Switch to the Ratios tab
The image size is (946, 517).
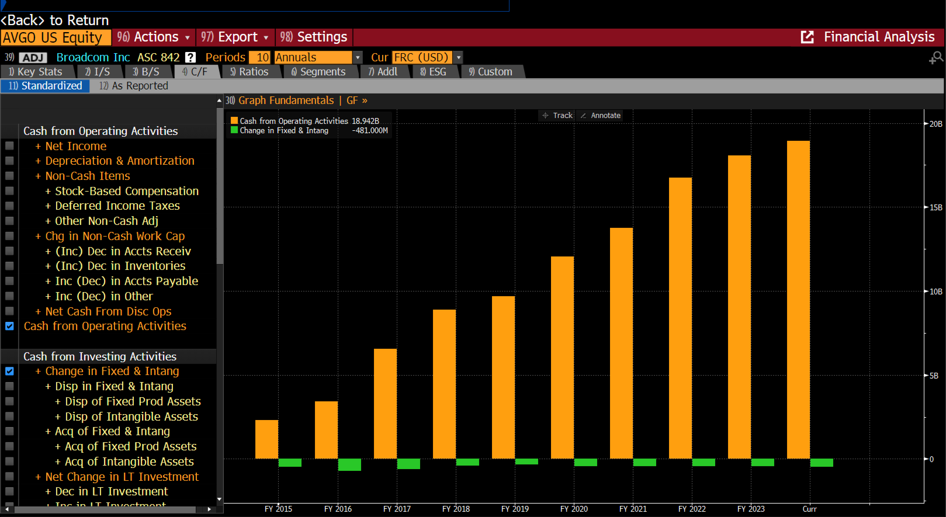click(x=250, y=72)
